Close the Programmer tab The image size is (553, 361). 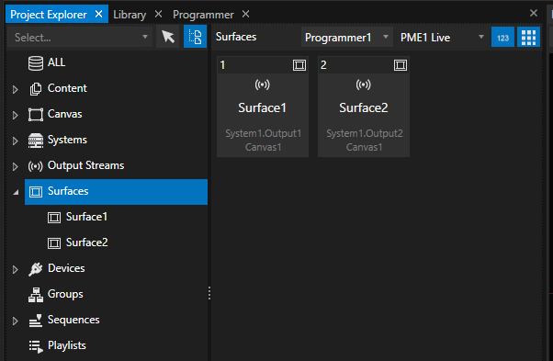246,14
